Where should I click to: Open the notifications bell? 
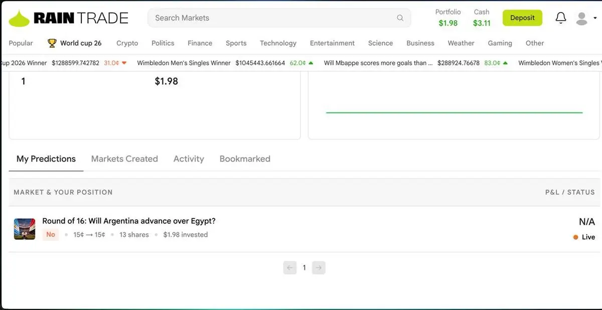click(x=561, y=18)
